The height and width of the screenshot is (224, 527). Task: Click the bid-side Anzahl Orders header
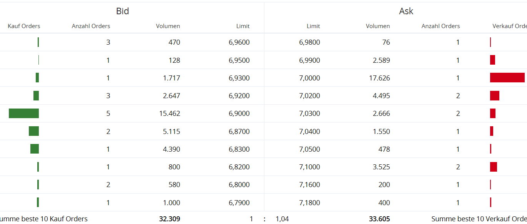tap(91, 26)
